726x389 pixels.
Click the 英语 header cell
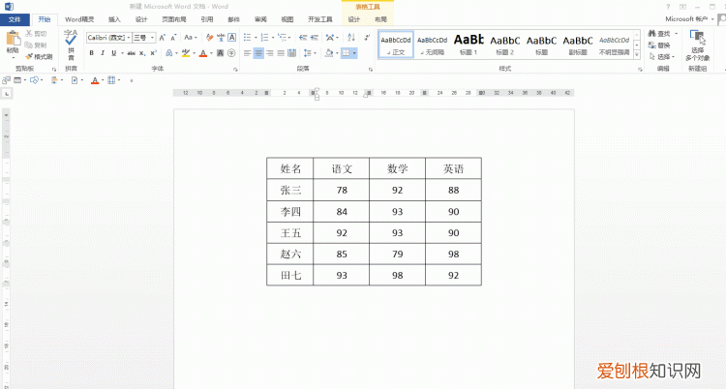pos(453,168)
